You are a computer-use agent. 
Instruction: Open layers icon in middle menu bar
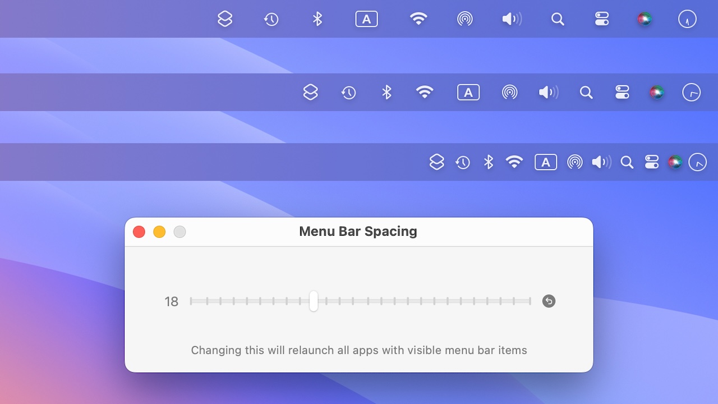(x=311, y=92)
